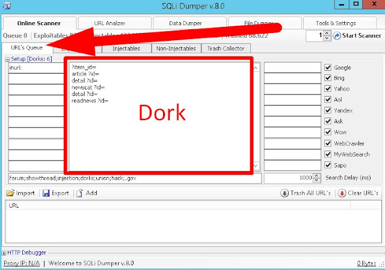The width and height of the screenshot is (385, 270).
Task: Expand the HTTP Debugger section
Action: [x=4, y=253]
